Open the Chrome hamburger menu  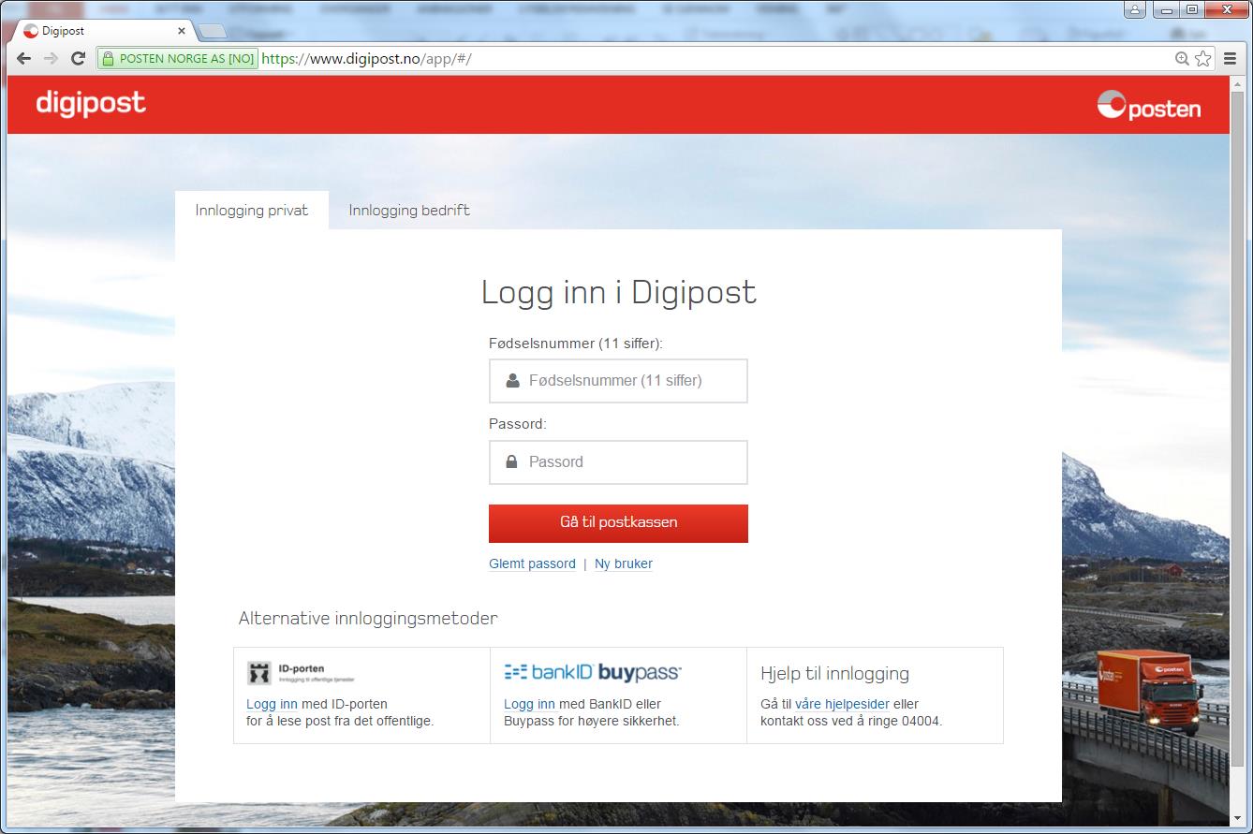coord(1231,59)
